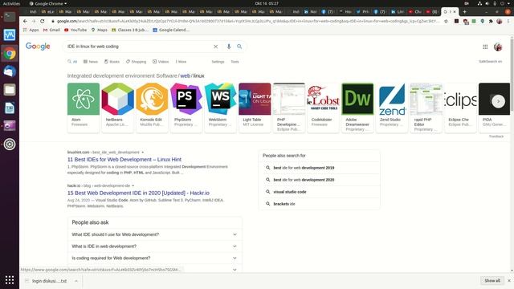Click the browser address bar
514x289 pixels.
pos(247,21)
